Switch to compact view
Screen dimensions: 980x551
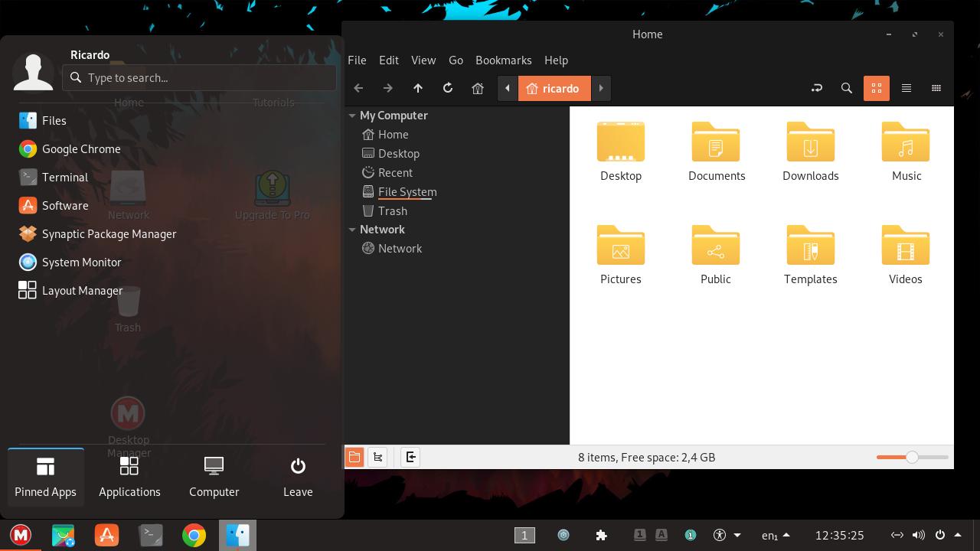tap(936, 88)
